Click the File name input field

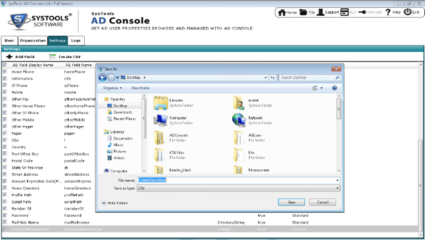coord(236,180)
